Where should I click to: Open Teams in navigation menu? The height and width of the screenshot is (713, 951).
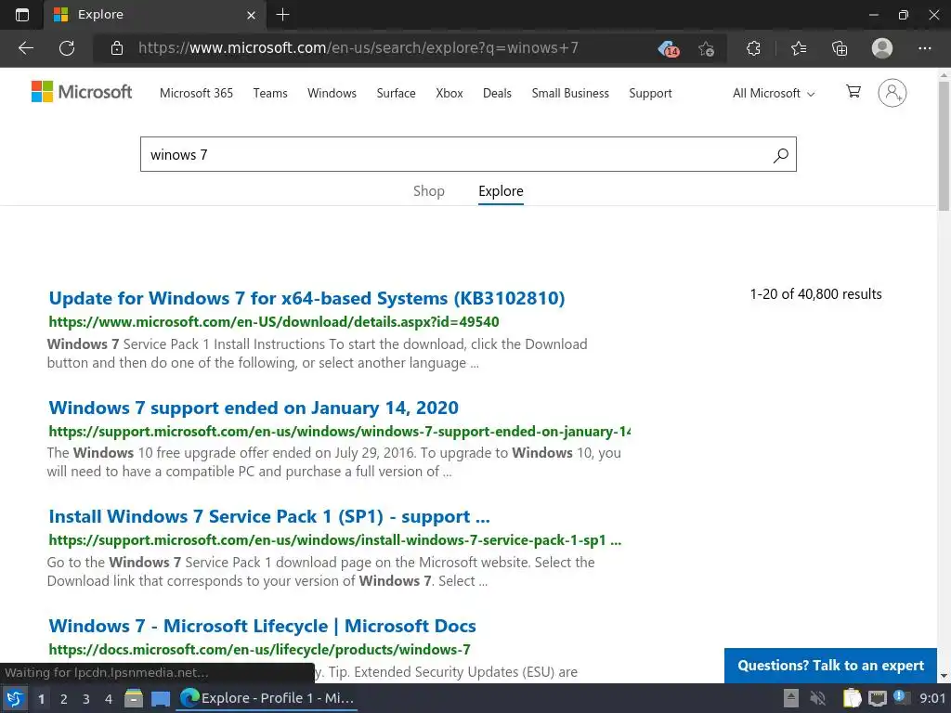pos(270,94)
